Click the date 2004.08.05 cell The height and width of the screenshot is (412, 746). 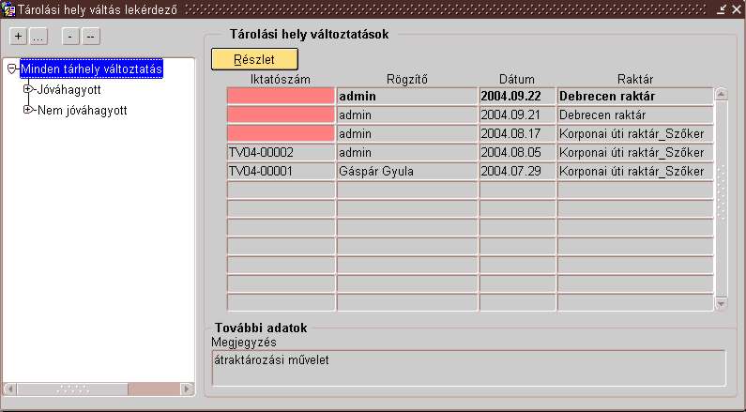click(x=518, y=152)
